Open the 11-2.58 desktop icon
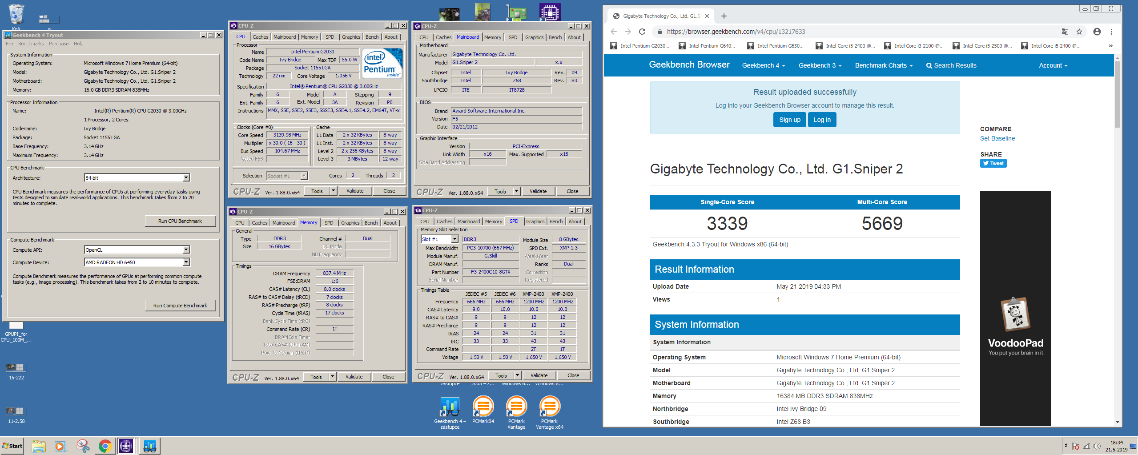Screen dimensions: 1138x455 (x=16, y=415)
